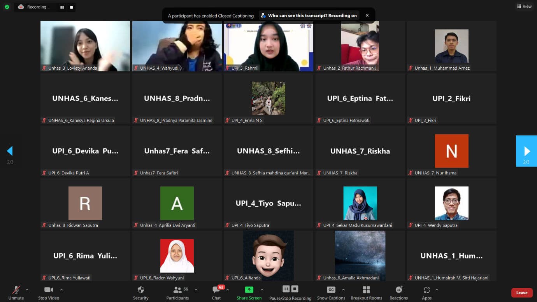Click the green Share Screen icon
Screen dimensions: 537x302
coord(249,290)
